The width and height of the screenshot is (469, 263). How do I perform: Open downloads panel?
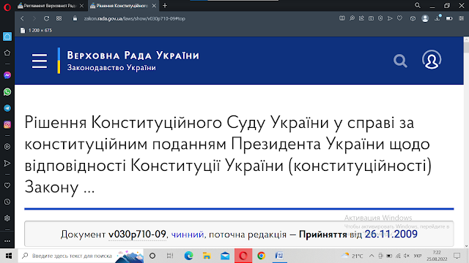point(437,18)
